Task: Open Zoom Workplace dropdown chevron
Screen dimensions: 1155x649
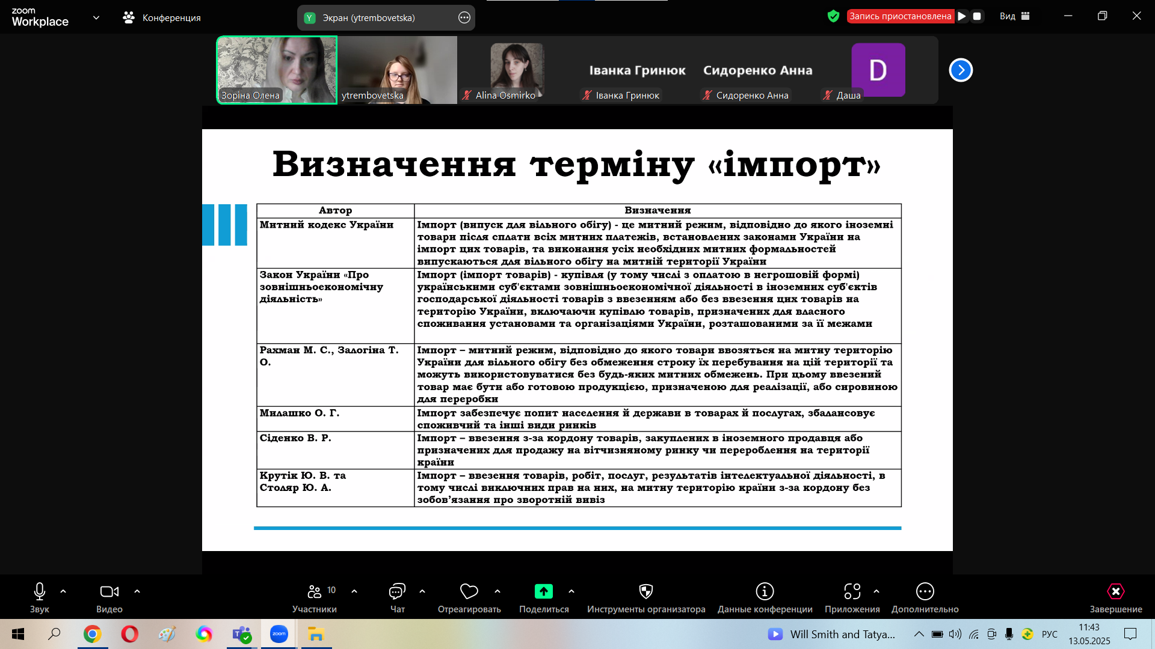Action: [96, 17]
